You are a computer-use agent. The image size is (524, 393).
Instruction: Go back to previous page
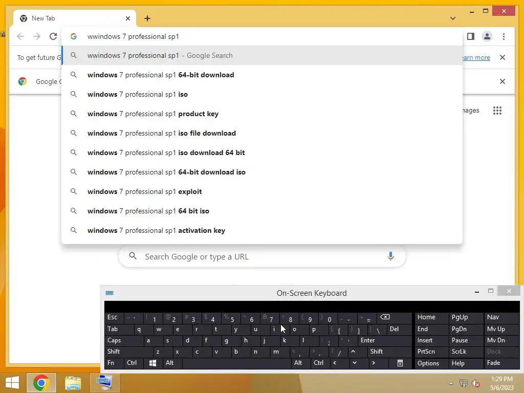coord(20,36)
